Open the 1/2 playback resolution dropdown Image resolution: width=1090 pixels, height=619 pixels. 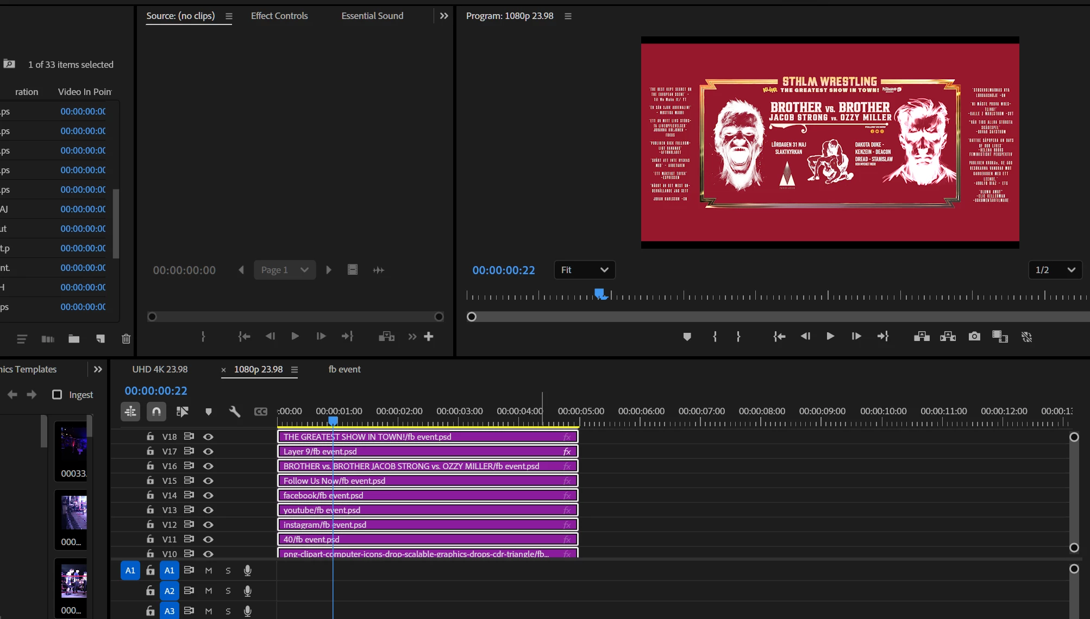[x=1055, y=270]
